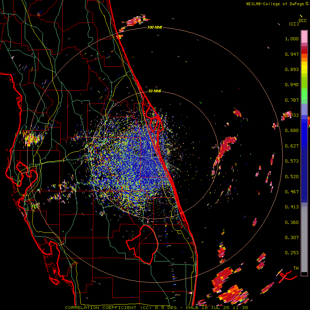
Task: Click the 0.520 scale value
Action: [x=292, y=177]
